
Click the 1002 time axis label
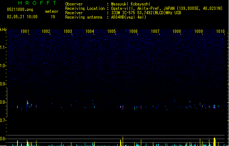click(46, 31)
